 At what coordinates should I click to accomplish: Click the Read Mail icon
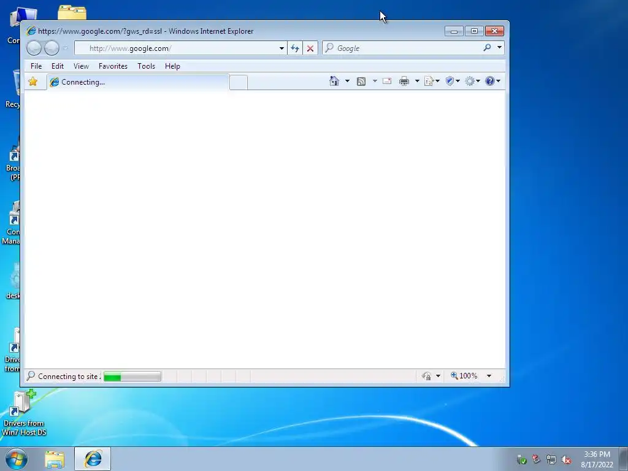point(387,82)
